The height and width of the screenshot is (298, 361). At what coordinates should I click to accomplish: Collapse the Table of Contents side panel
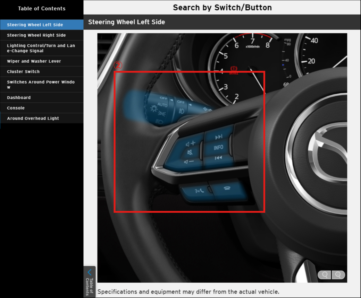tap(89, 281)
